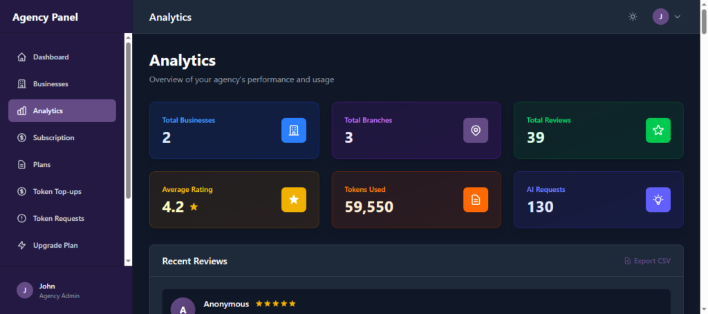Click the Subscription dollar icon
708x314 pixels.
21,138
